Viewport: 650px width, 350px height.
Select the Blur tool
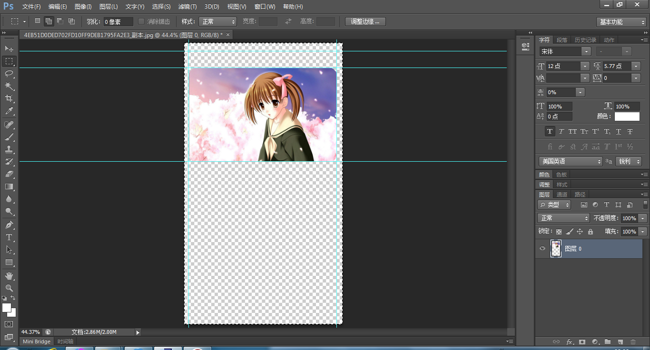coord(9,199)
